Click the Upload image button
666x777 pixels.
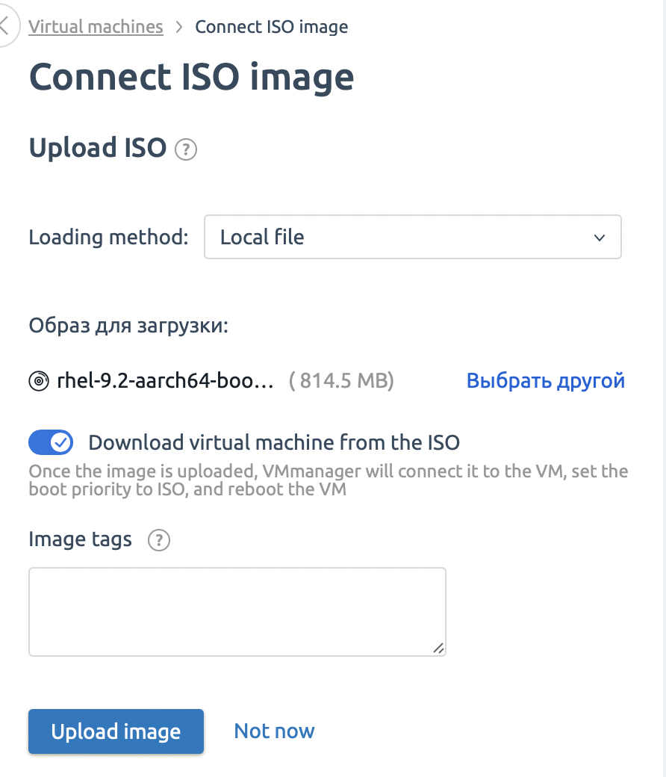116,731
